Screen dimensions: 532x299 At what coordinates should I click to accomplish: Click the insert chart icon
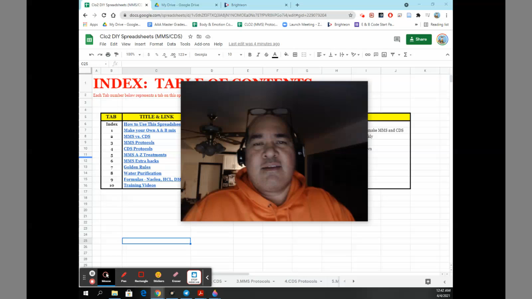[384, 55]
